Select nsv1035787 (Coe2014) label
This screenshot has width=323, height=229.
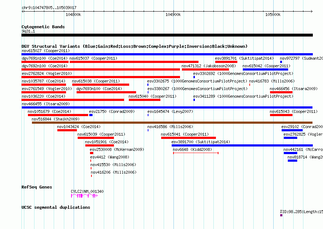point(44,81)
